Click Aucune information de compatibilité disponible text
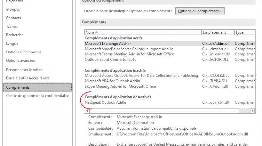 (157, 128)
